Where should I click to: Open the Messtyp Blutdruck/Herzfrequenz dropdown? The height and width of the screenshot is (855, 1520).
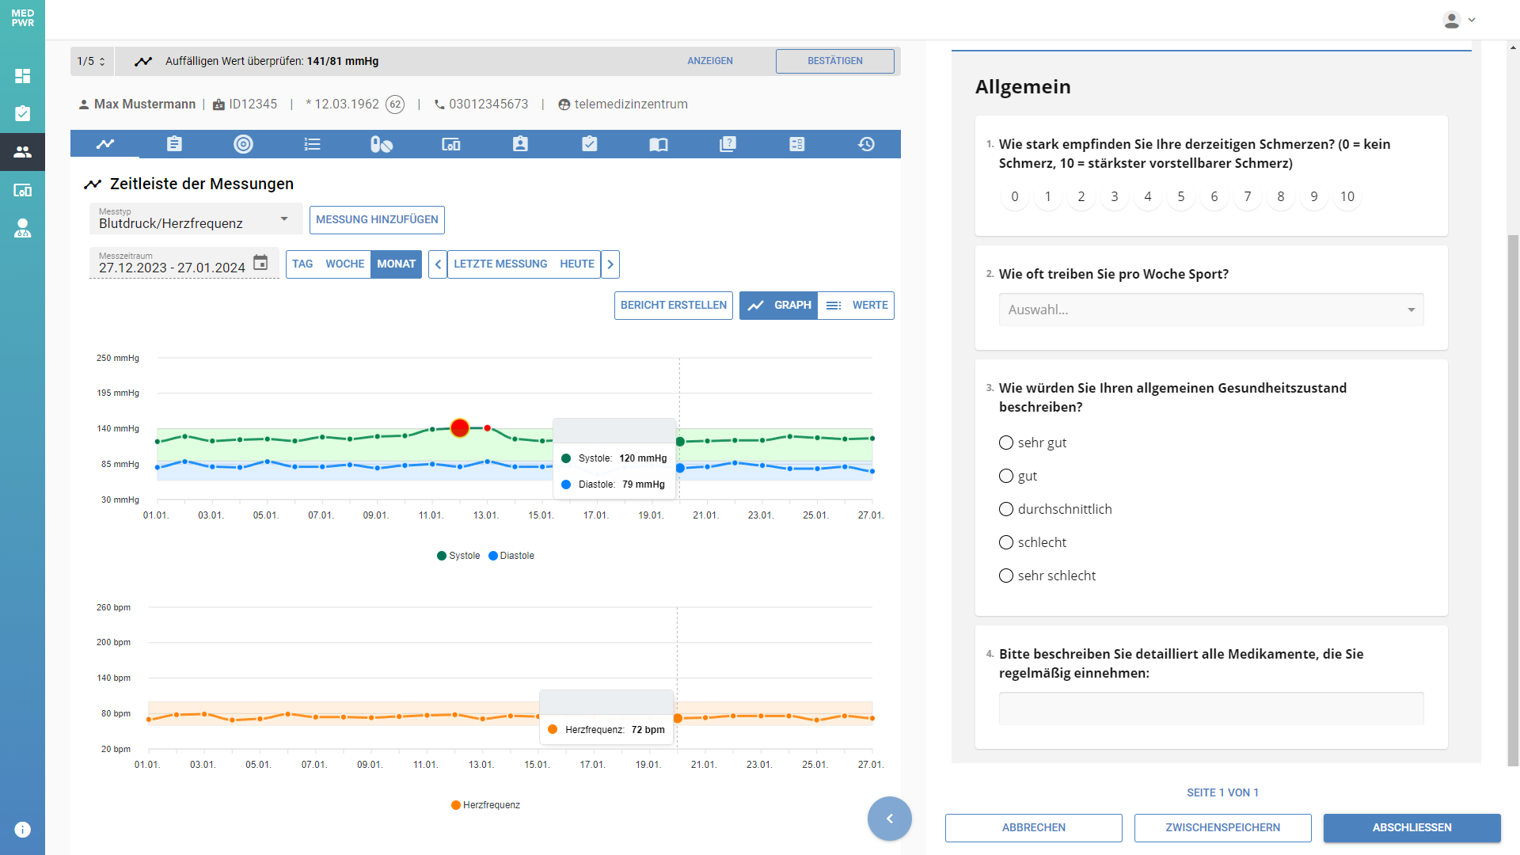pos(196,218)
